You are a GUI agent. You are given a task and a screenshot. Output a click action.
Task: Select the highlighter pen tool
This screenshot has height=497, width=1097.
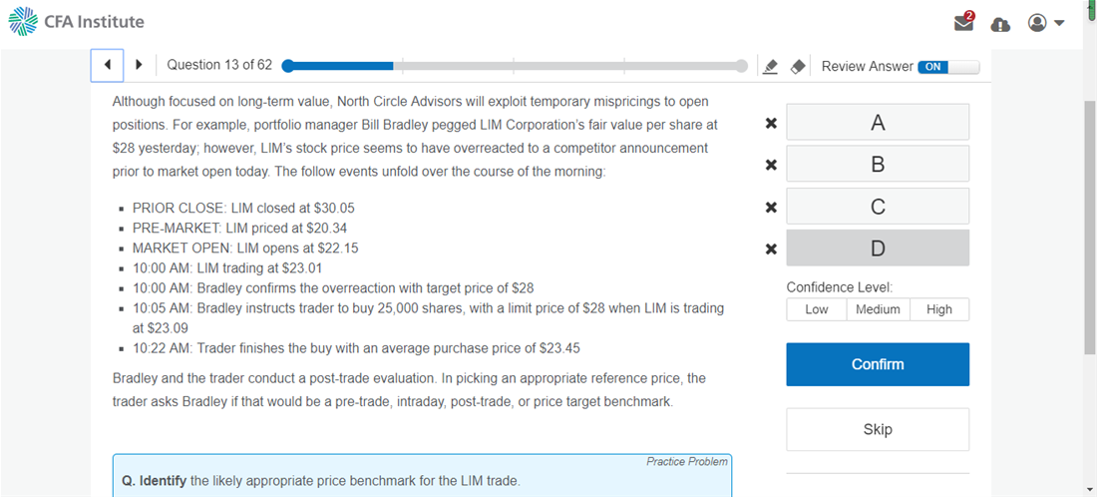coord(770,66)
